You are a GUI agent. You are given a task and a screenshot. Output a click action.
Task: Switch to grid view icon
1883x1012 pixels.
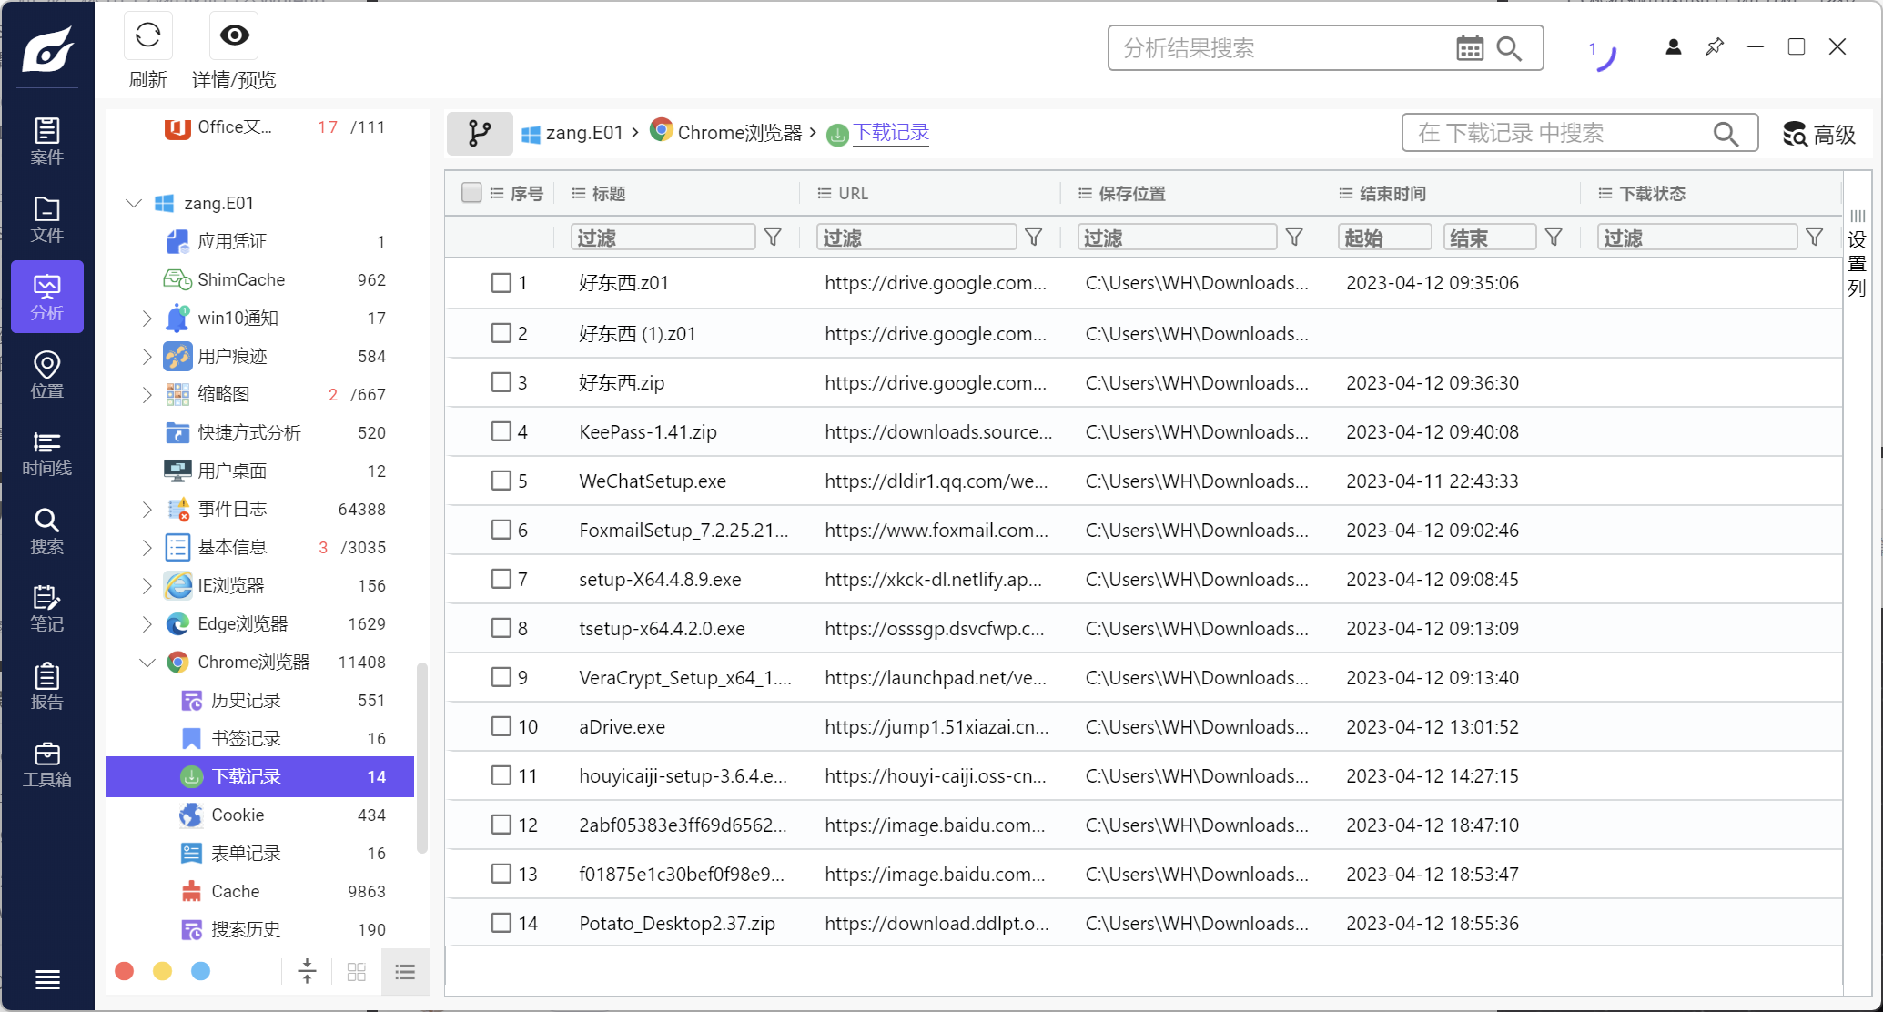coord(357,972)
